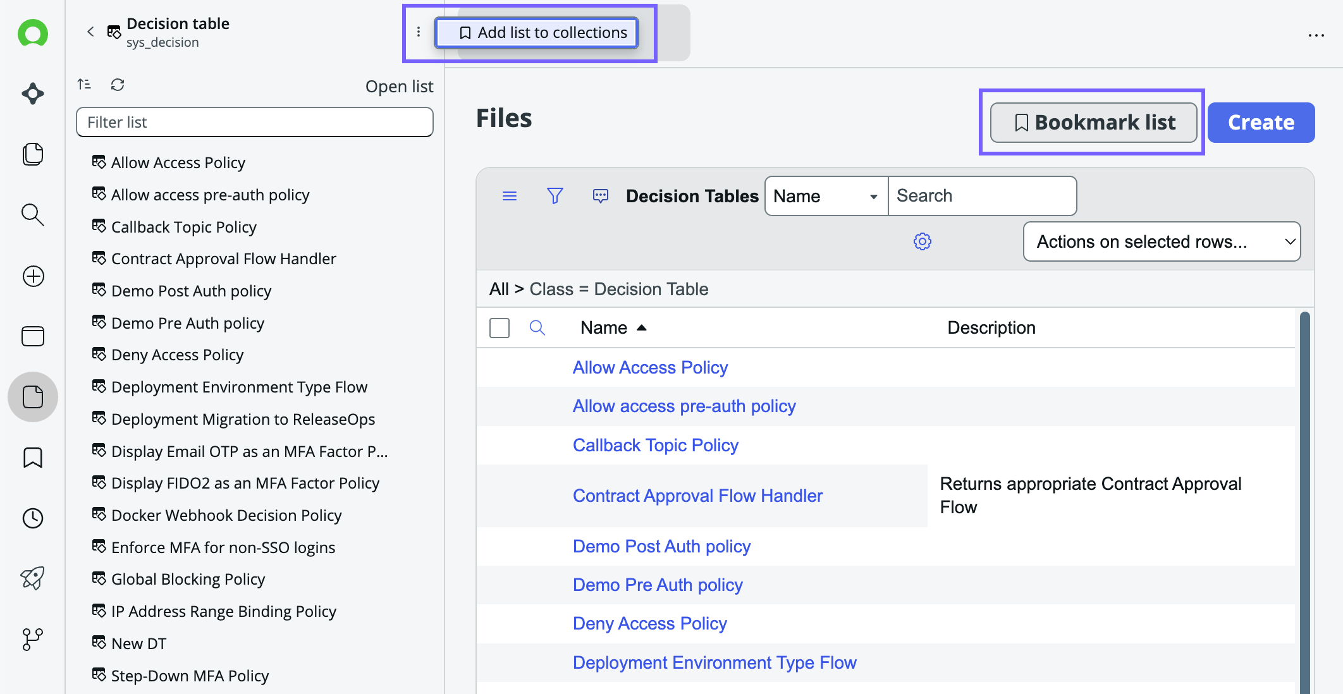Click into the Search text box

[982, 196]
